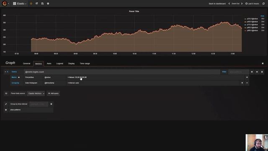This screenshot has width=268, height=151.
Task: Click the Panel Title header
Action: (x=134, y=11)
